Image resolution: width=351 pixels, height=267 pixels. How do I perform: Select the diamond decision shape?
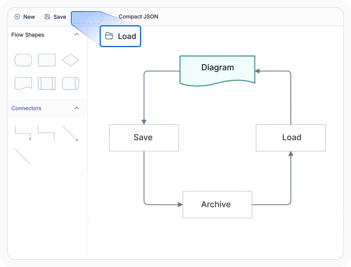pos(71,60)
